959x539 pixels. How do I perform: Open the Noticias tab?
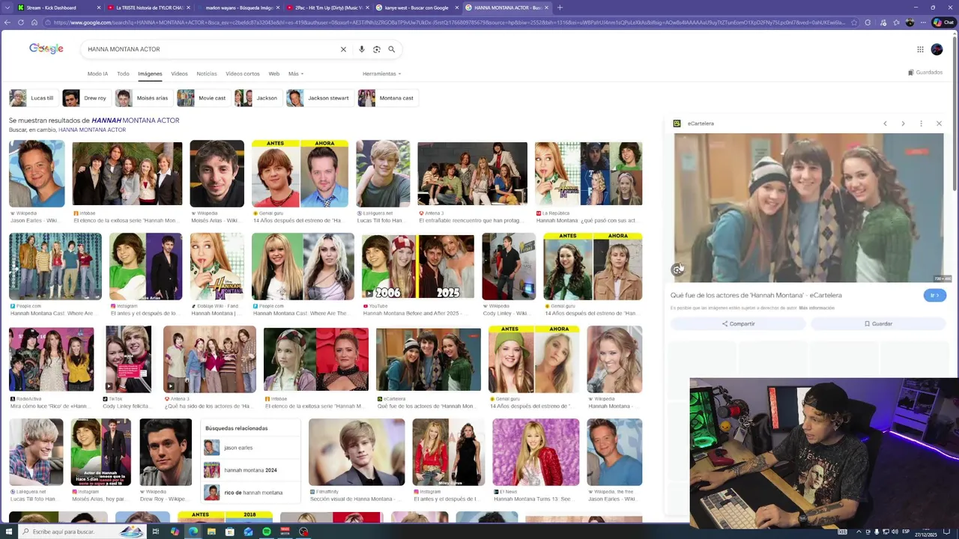click(x=207, y=73)
